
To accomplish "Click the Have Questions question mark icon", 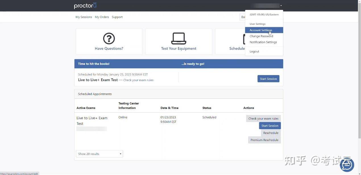I will [x=109, y=39].
